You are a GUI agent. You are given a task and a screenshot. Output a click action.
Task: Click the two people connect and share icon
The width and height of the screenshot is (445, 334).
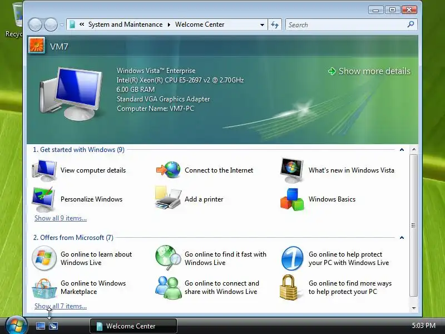tap(169, 287)
